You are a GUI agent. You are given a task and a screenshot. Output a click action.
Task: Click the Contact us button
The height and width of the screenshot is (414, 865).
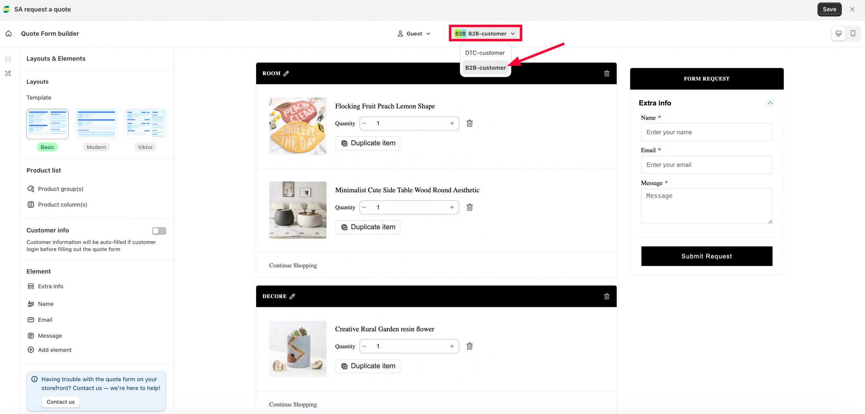click(61, 402)
